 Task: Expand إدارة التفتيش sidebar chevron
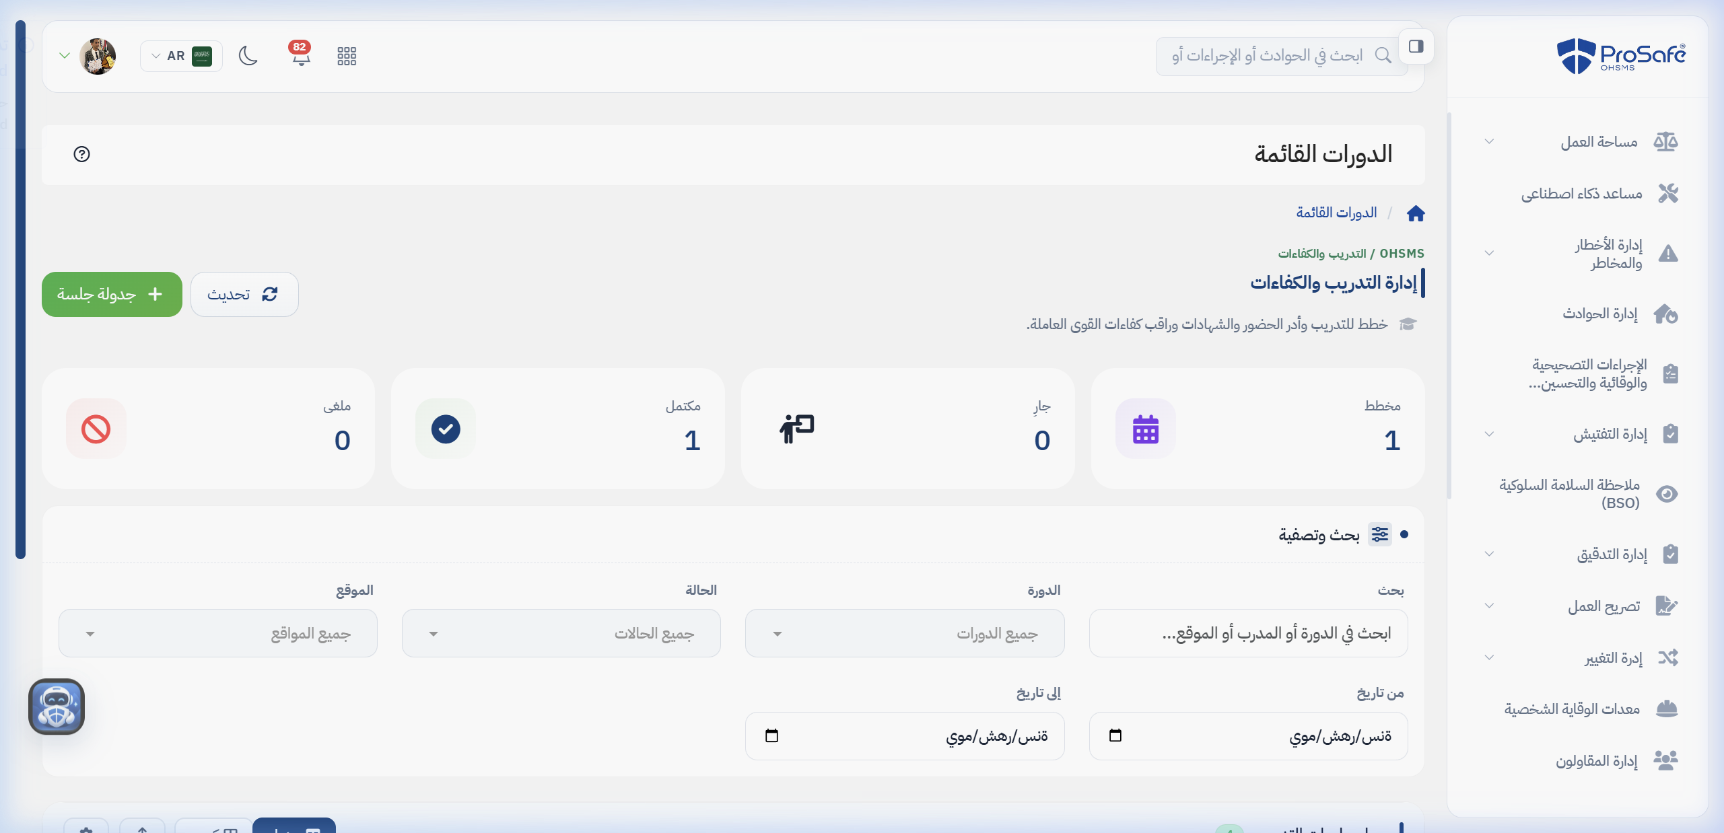tap(1489, 434)
